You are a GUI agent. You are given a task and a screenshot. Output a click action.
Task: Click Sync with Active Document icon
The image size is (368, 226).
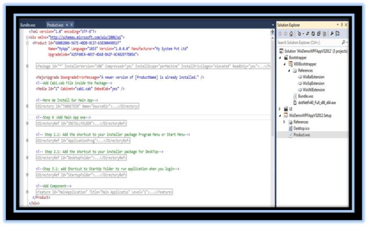(x=307, y=34)
